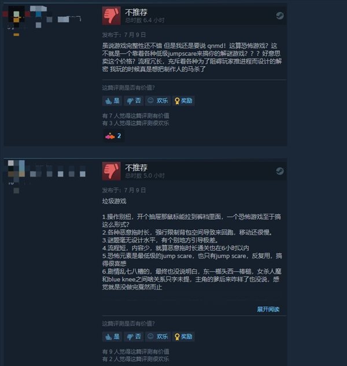Mark the second review as 欢乐 (funny)
The width and height of the screenshot is (347, 366).
(158, 337)
